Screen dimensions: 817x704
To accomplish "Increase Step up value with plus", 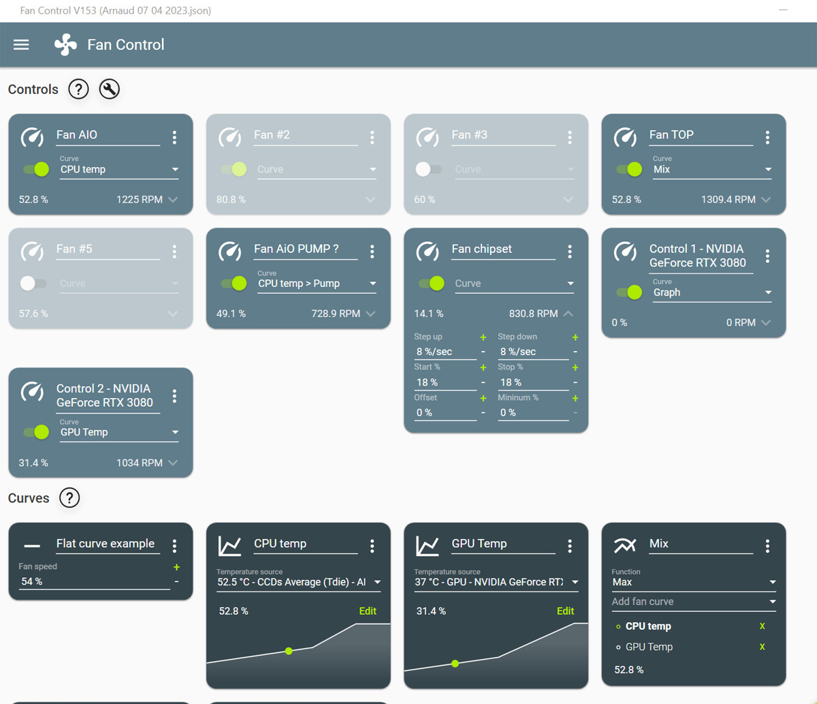I will 483,337.
